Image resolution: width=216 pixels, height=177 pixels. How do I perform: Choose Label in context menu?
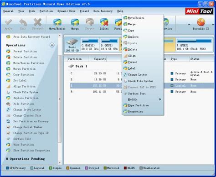143,68
